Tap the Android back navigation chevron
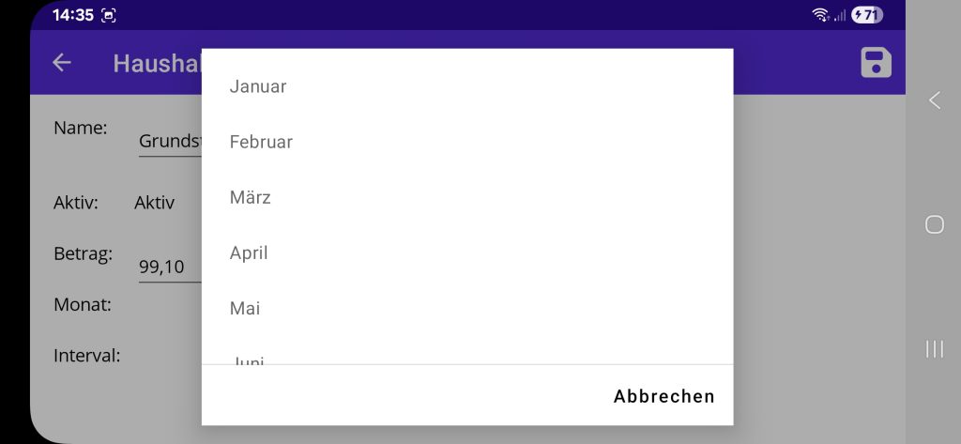This screenshot has width=961, height=444. coord(934,100)
